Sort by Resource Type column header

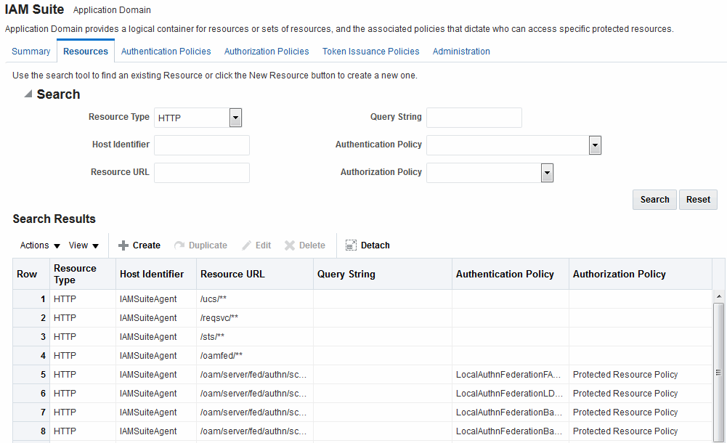(83, 275)
